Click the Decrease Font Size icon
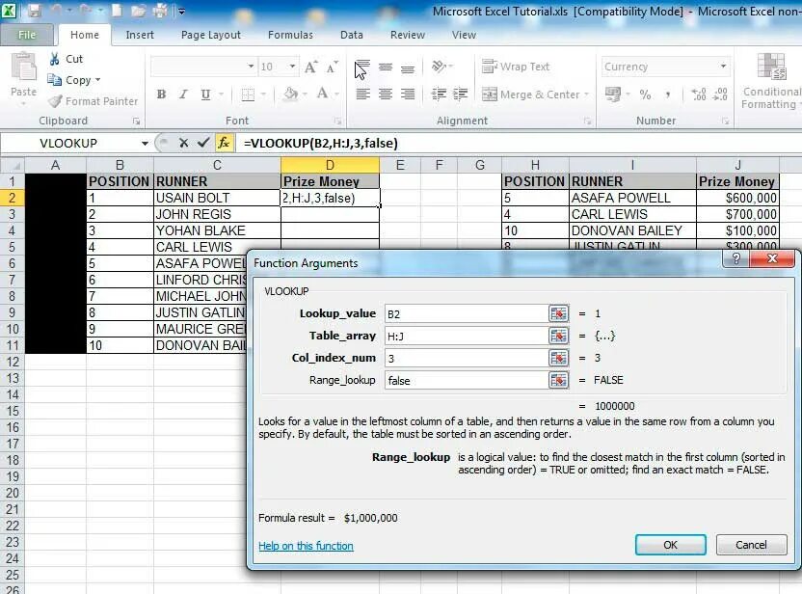Screen dimensions: 802x594 [x=332, y=67]
